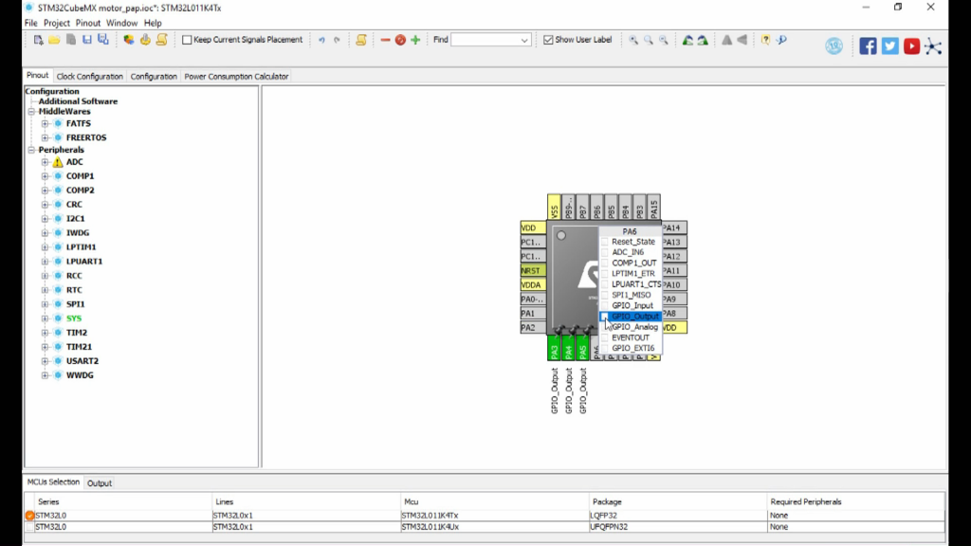This screenshot has width=971, height=546.
Task: Click the green plus toolbar icon
Action: 415,40
